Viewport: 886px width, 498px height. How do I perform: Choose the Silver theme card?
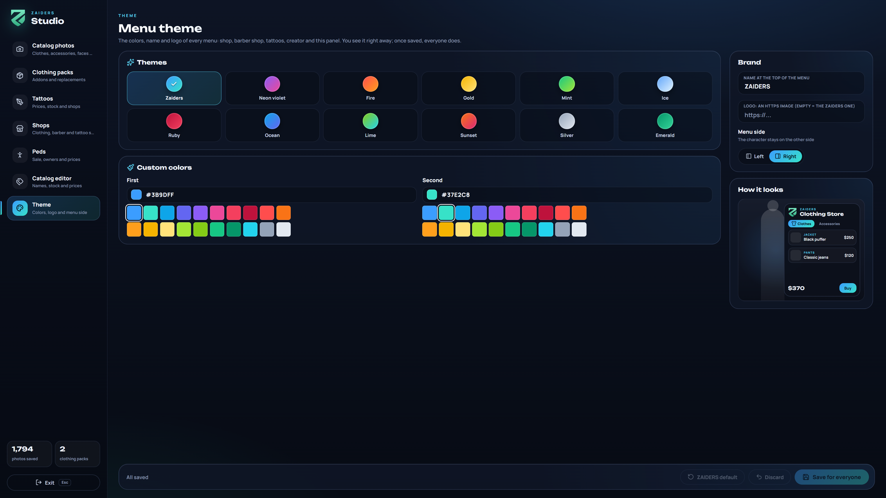(x=567, y=125)
